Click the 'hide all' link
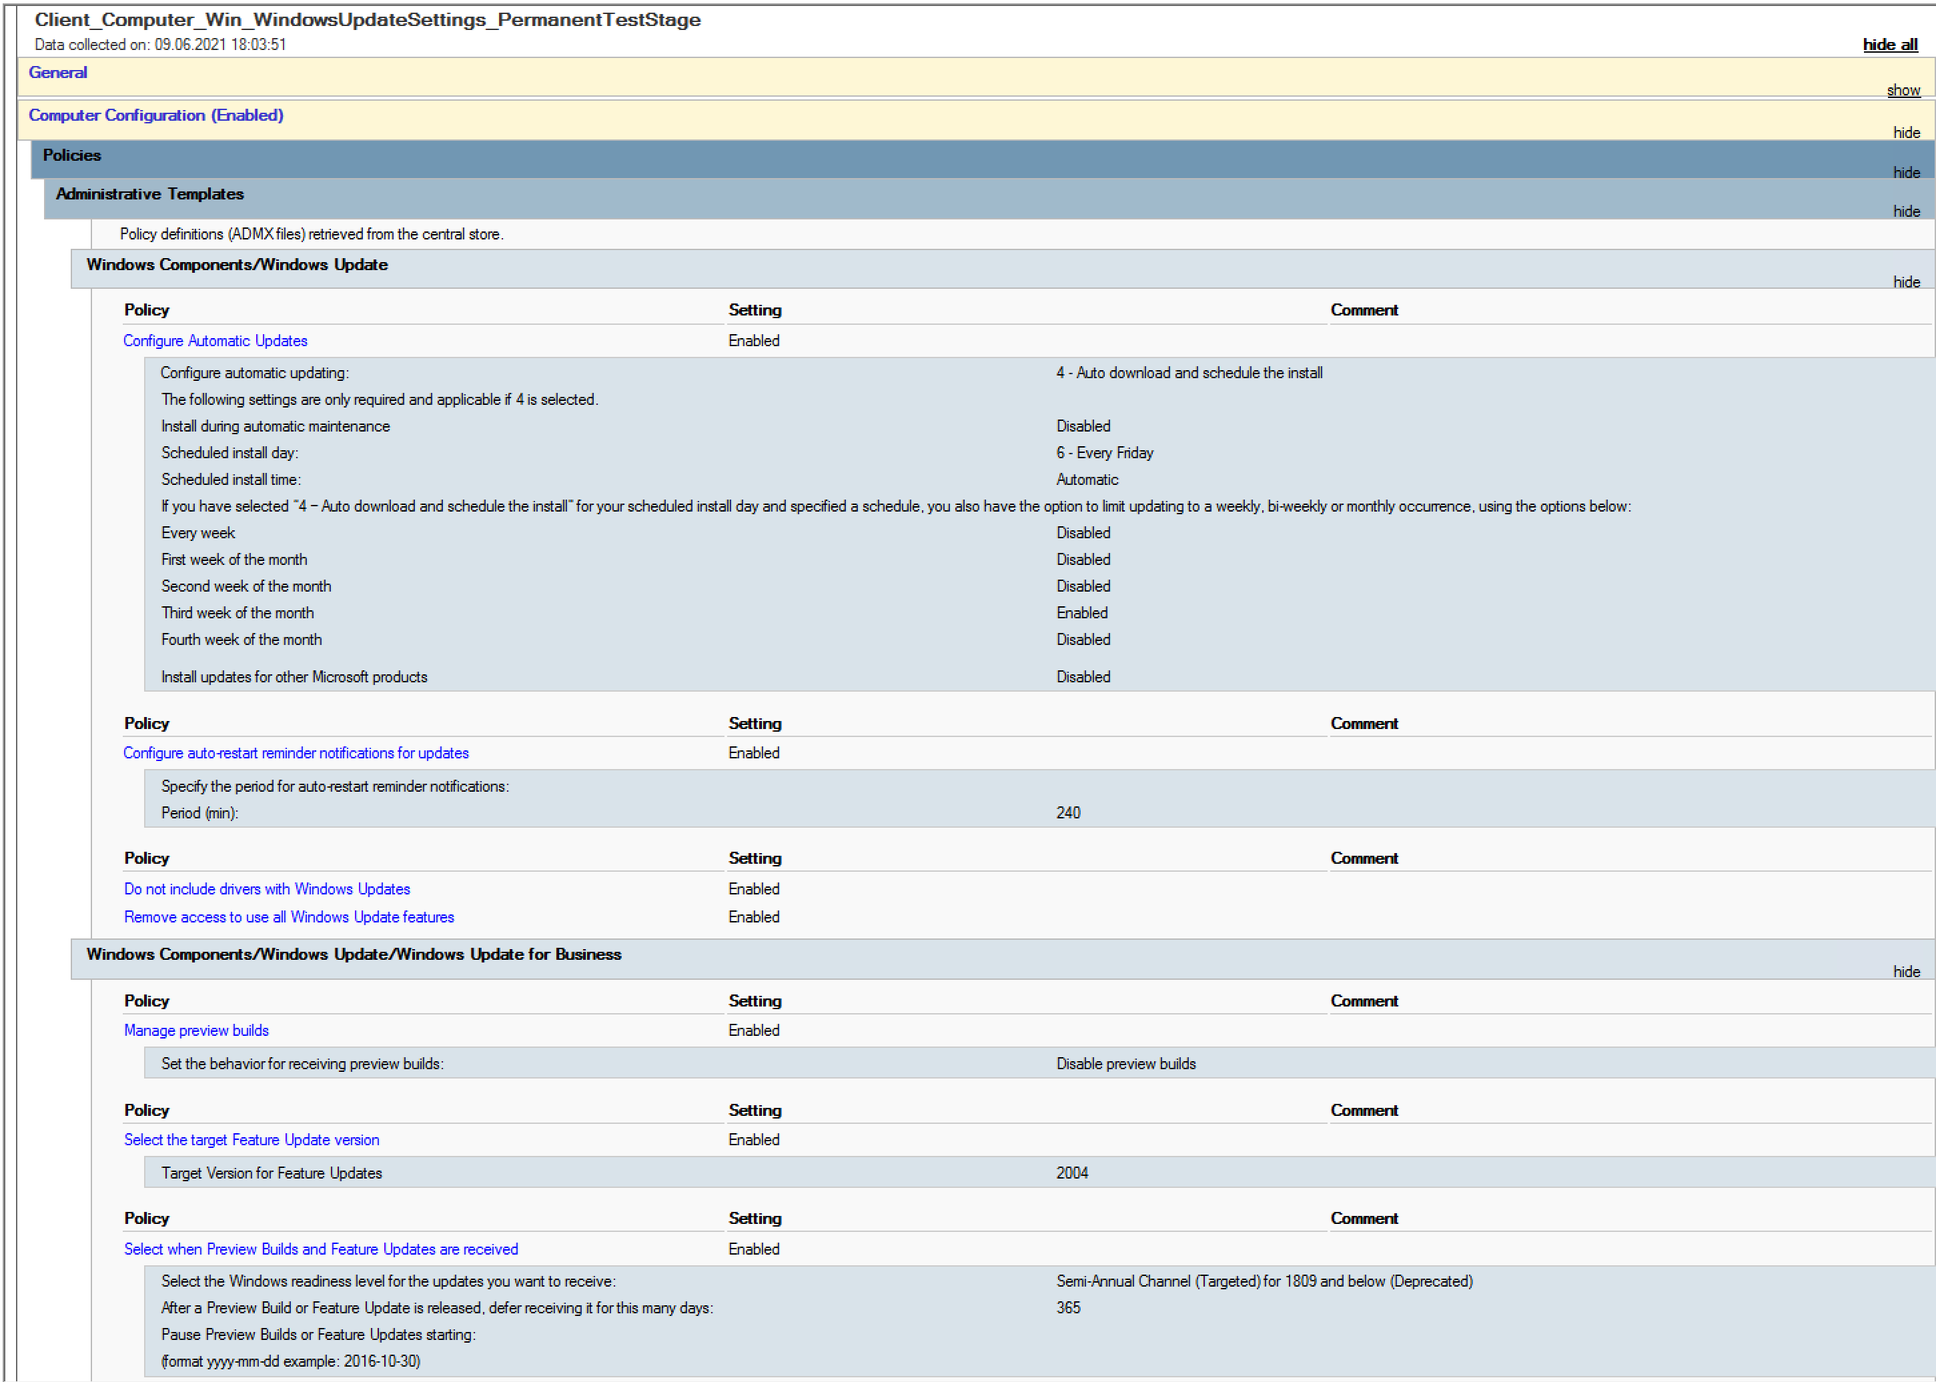Viewport: 1936px width, 1382px height. [x=1890, y=44]
